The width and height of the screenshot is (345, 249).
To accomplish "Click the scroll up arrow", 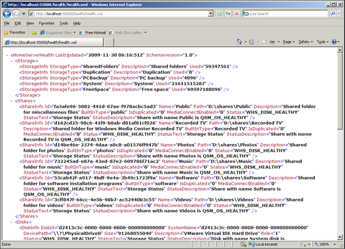I will pos(340,50).
